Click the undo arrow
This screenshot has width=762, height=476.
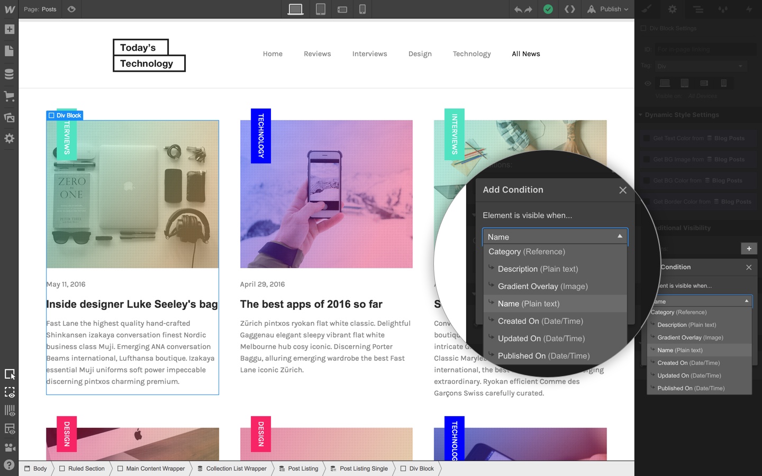coord(518,10)
